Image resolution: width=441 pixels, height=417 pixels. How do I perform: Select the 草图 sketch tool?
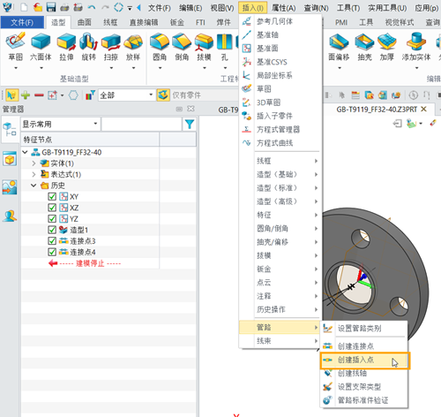pos(16,46)
